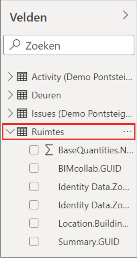
Task: Click the Deuren table icon
Action: 22,95
